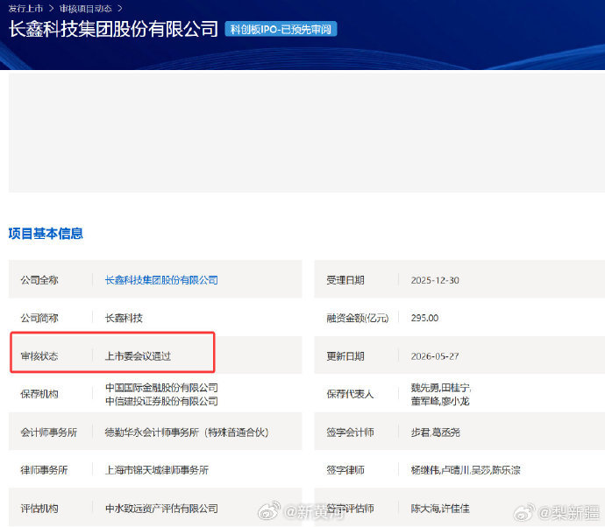Screen dimensions: 605x527
Task: Click the 保荐机构 label
Action: click(39, 394)
